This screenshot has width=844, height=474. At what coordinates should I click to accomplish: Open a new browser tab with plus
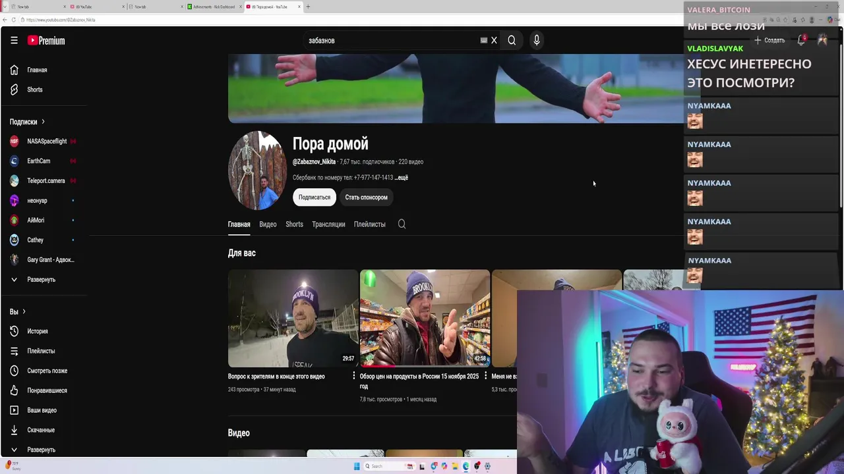(x=308, y=7)
